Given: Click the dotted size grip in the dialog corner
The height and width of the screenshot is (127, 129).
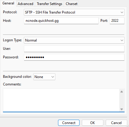Looking at the screenshot, I should click(x=128, y=126).
